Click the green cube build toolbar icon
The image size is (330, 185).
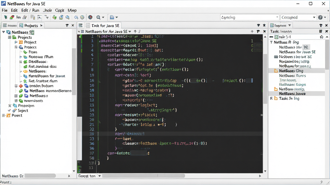coord(54,17)
